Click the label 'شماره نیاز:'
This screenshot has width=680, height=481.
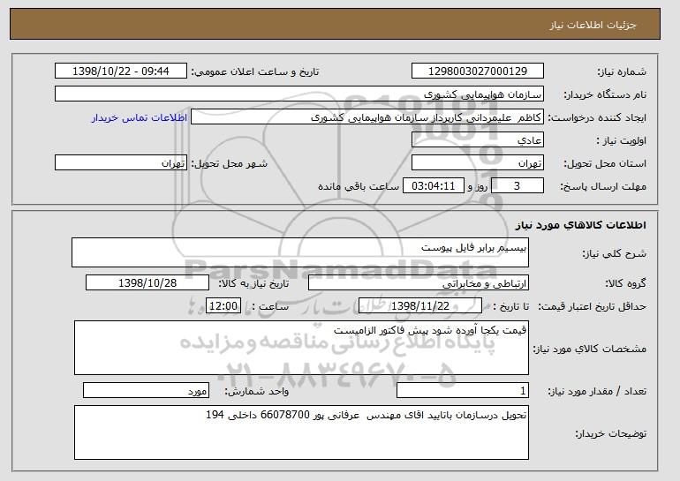(x=623, y=72)
